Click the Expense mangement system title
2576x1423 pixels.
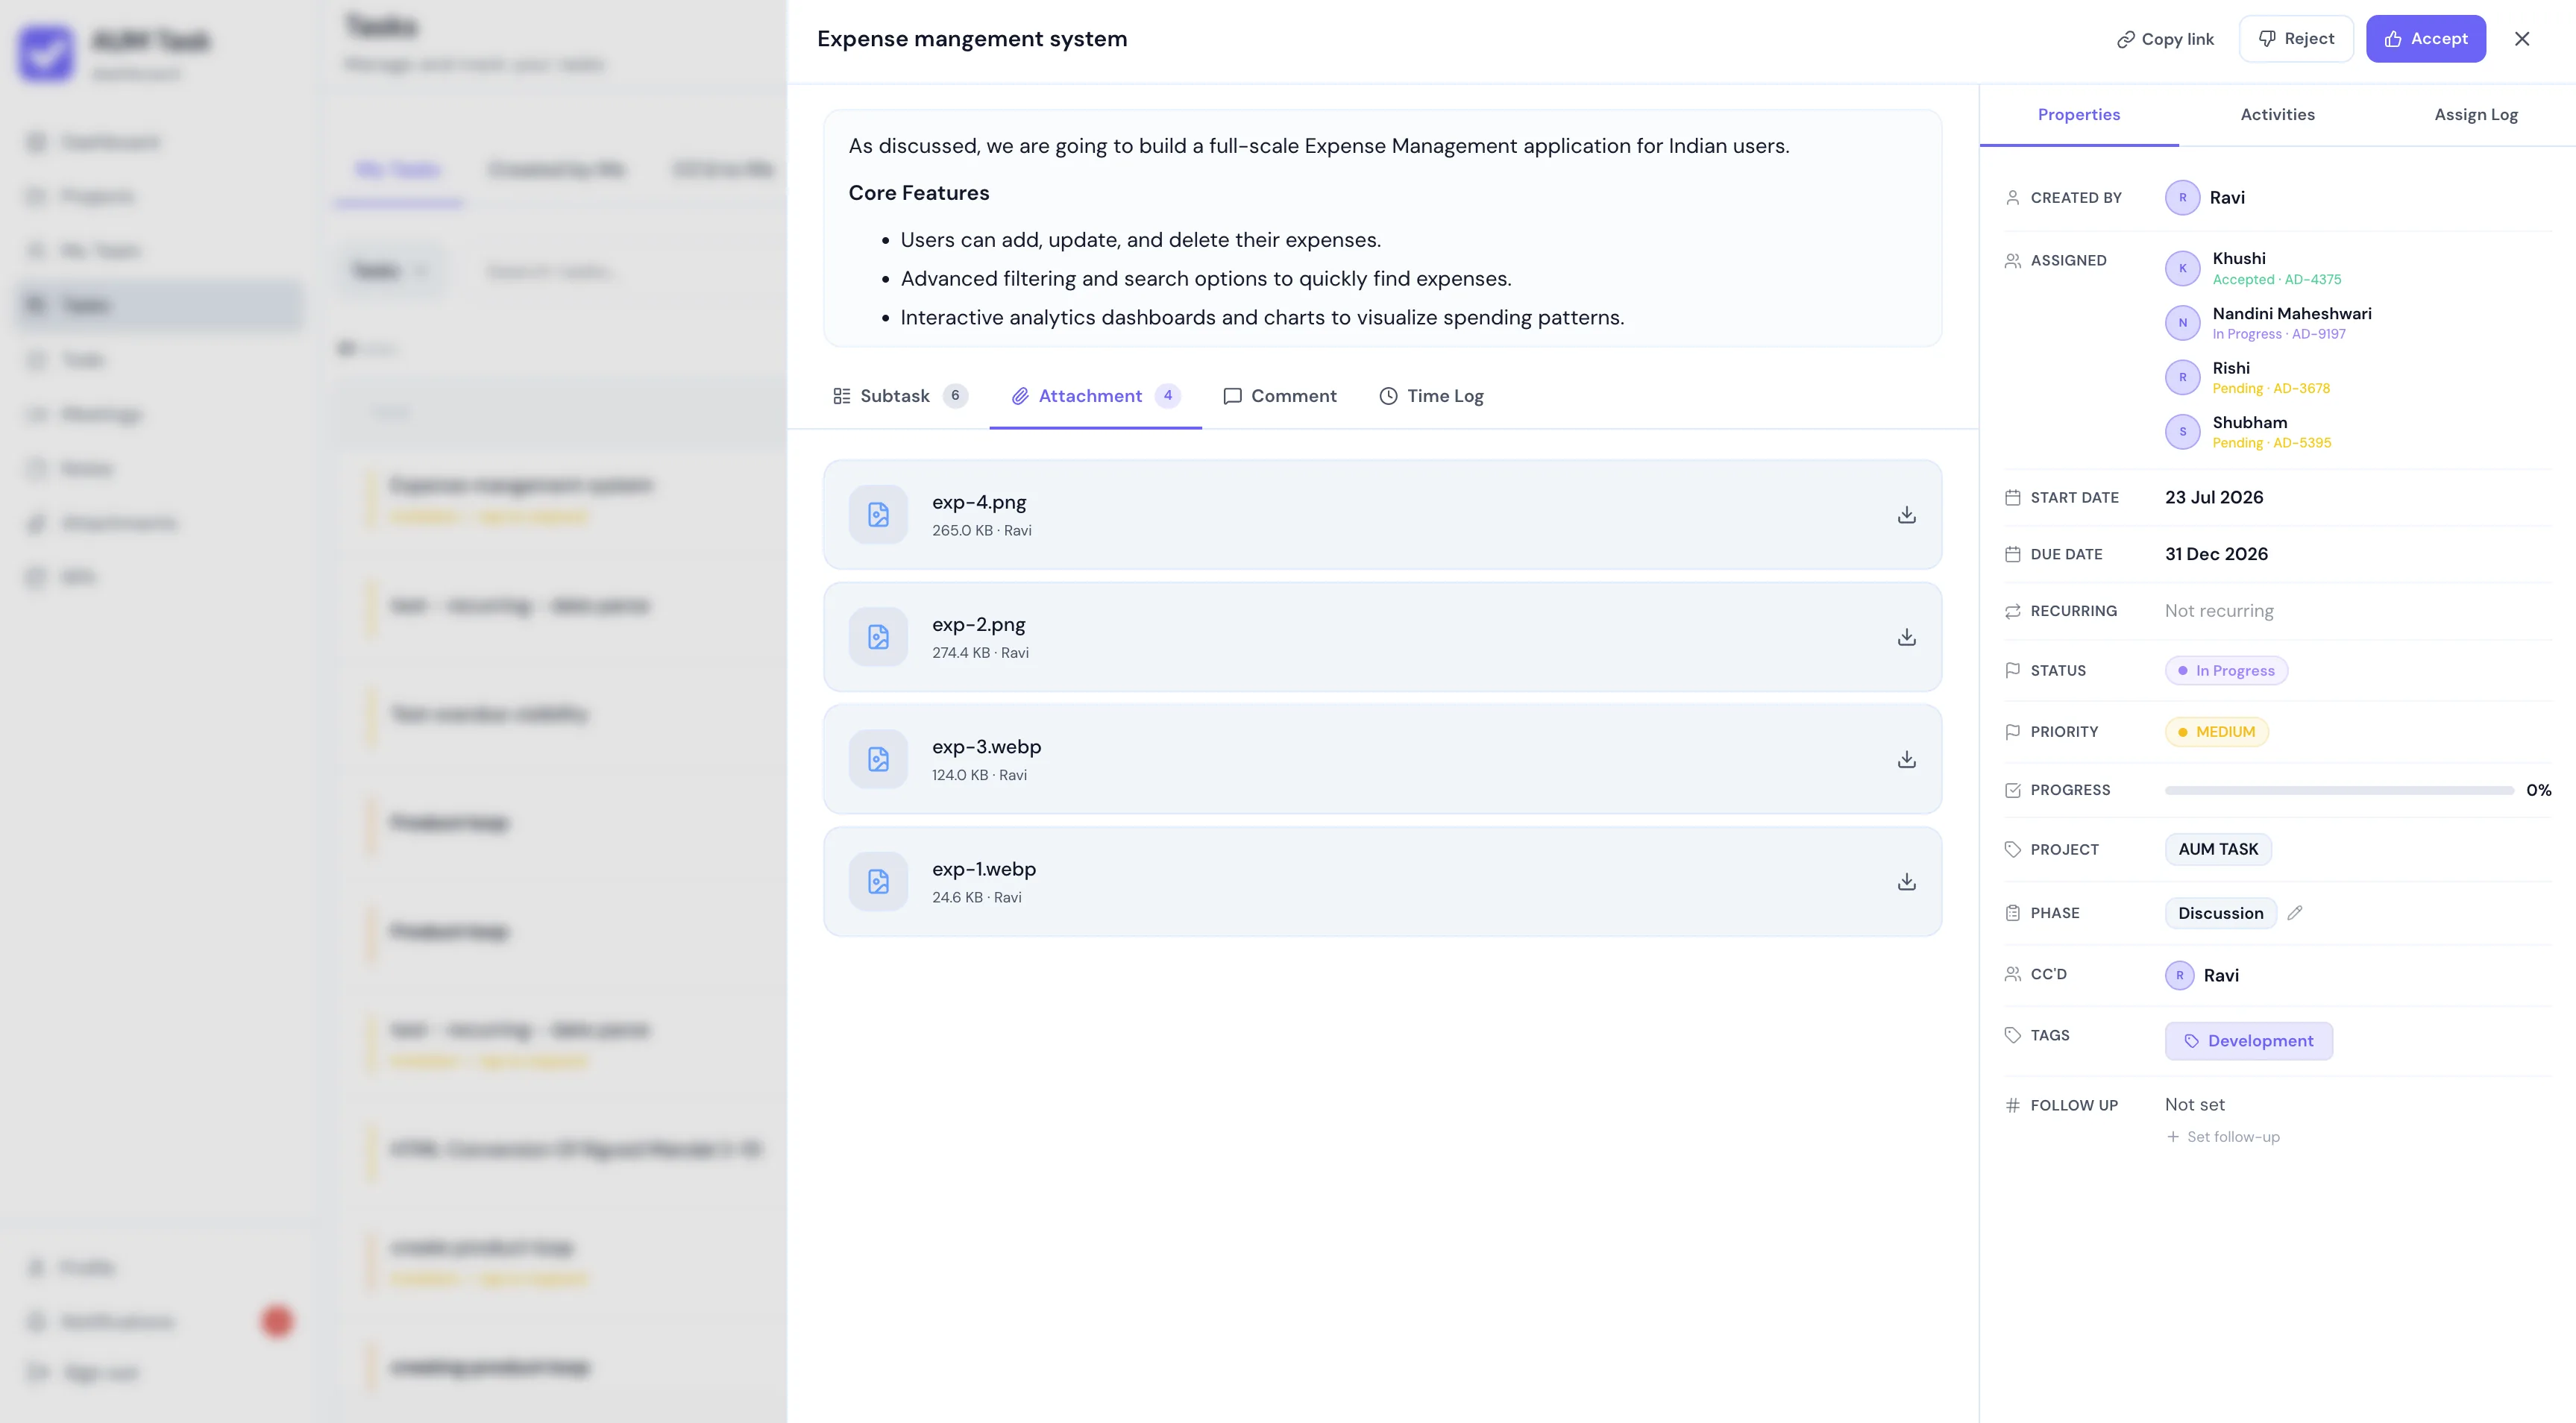pos(972,39)
